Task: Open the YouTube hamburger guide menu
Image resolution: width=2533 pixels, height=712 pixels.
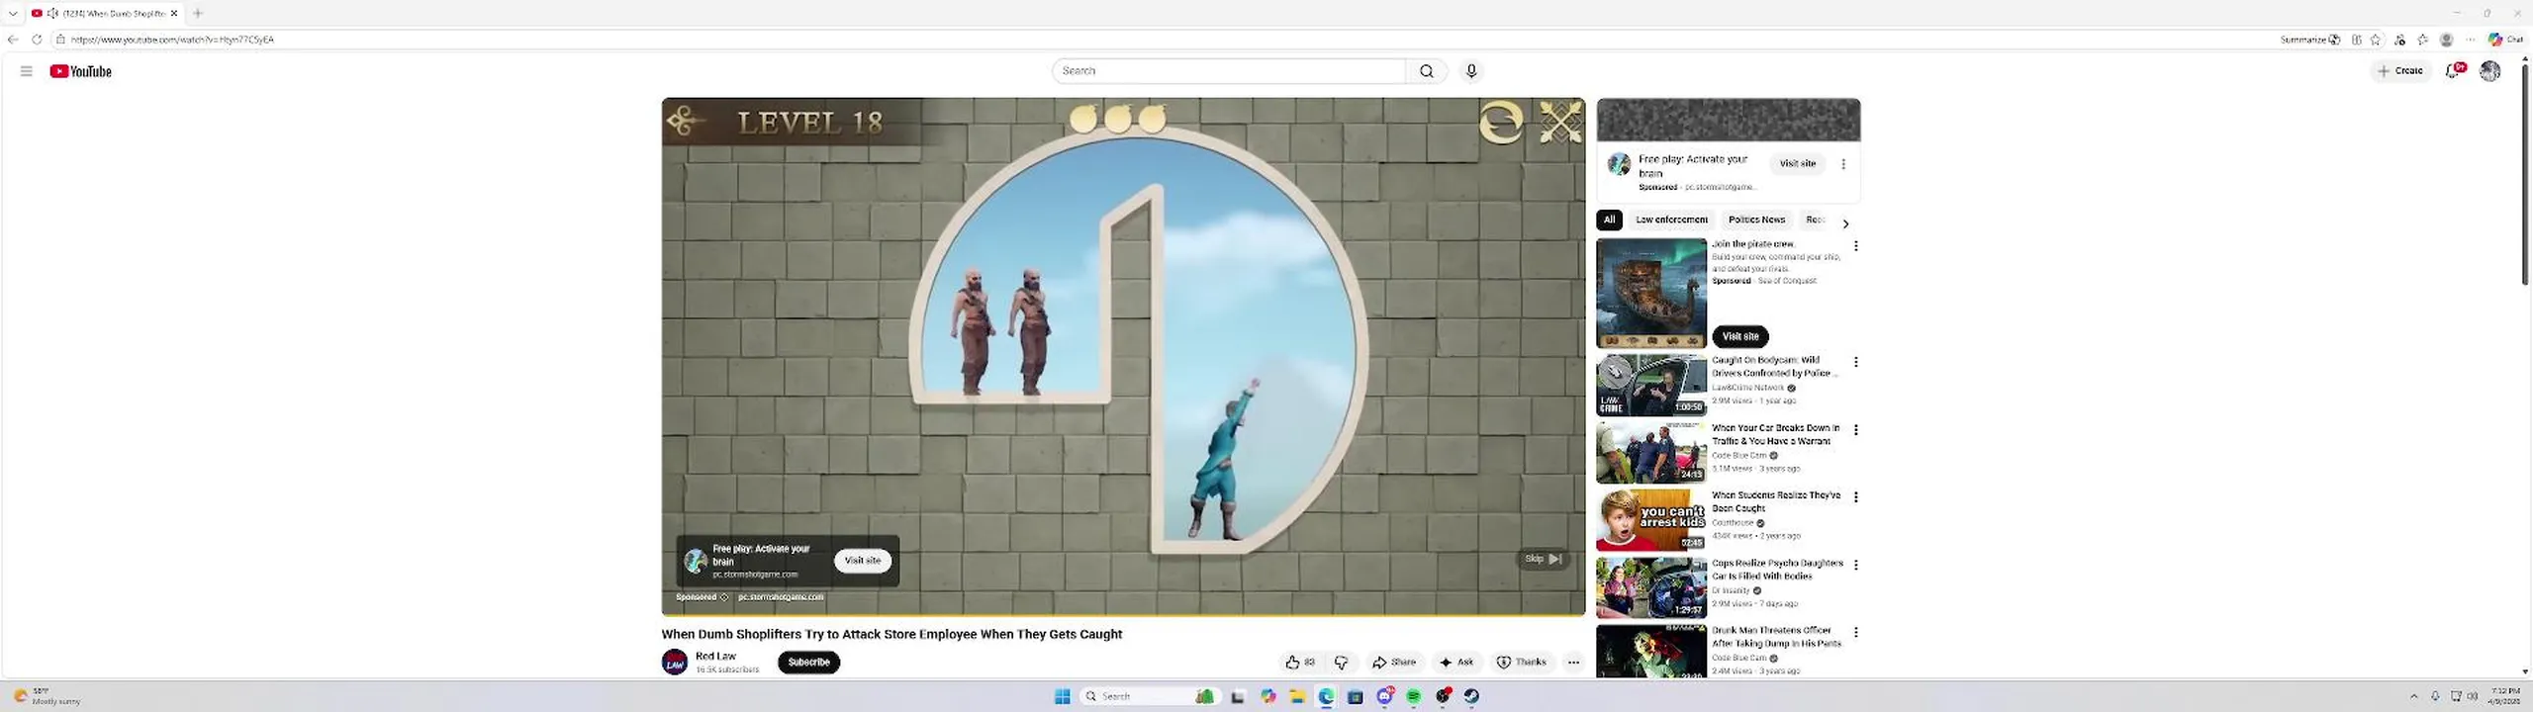Action: point(27,71)
